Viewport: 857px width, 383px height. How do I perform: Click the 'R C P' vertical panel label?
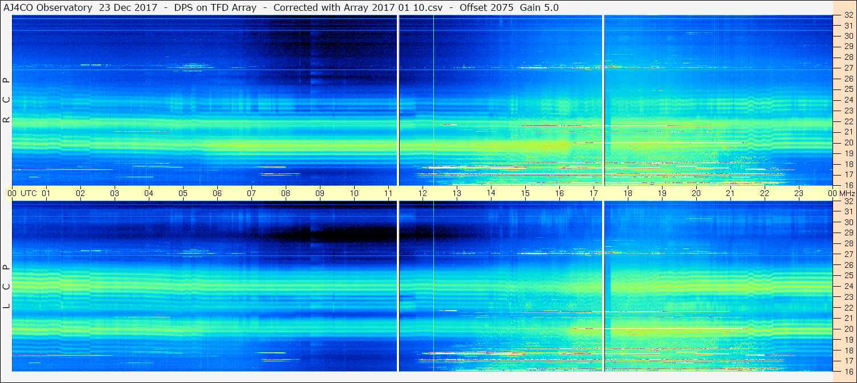[x=7, y=100]
